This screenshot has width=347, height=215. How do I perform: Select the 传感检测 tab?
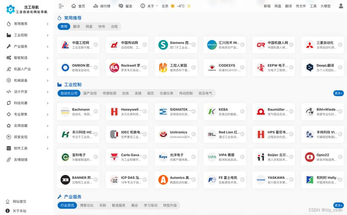tap(109, 93)
